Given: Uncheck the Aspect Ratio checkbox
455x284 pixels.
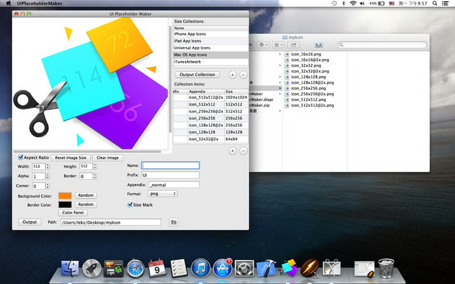Looking at the screenshot, I should click(x=21, y=157).
